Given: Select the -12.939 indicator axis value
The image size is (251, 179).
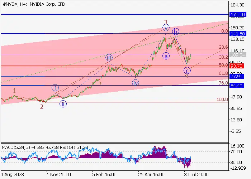Looking at the screenshot, I should tap(238, 168).
